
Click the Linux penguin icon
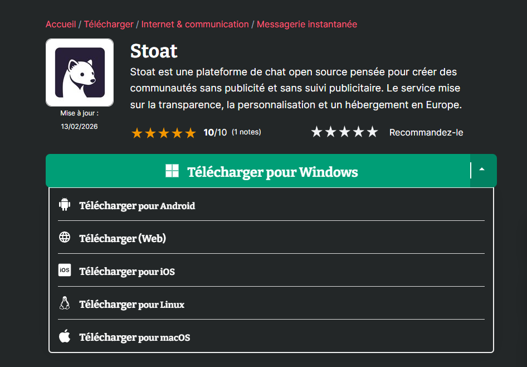65,303
